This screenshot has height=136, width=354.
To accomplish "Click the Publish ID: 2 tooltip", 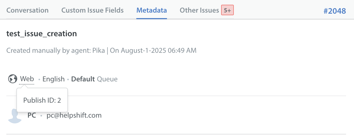I will (x=42, y=100).
